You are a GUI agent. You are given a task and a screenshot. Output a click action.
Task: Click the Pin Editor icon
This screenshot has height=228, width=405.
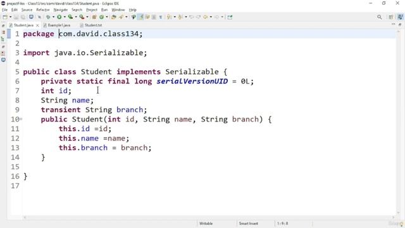pyautogui.click(x=230, y=17)
